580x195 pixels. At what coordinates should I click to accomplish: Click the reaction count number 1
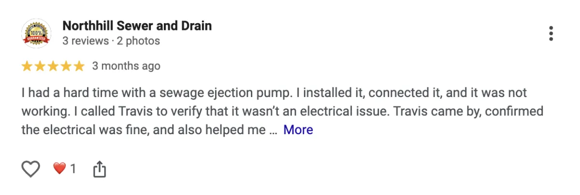point(73,168)
